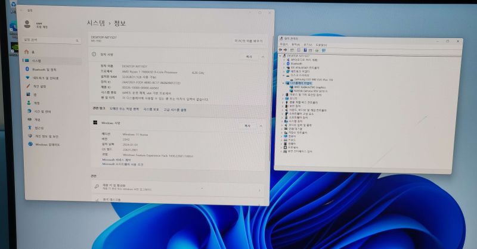Click AMD Ryzen processor value text
Viewport: 477px width, 249px height.
click(x=150, y=72)
